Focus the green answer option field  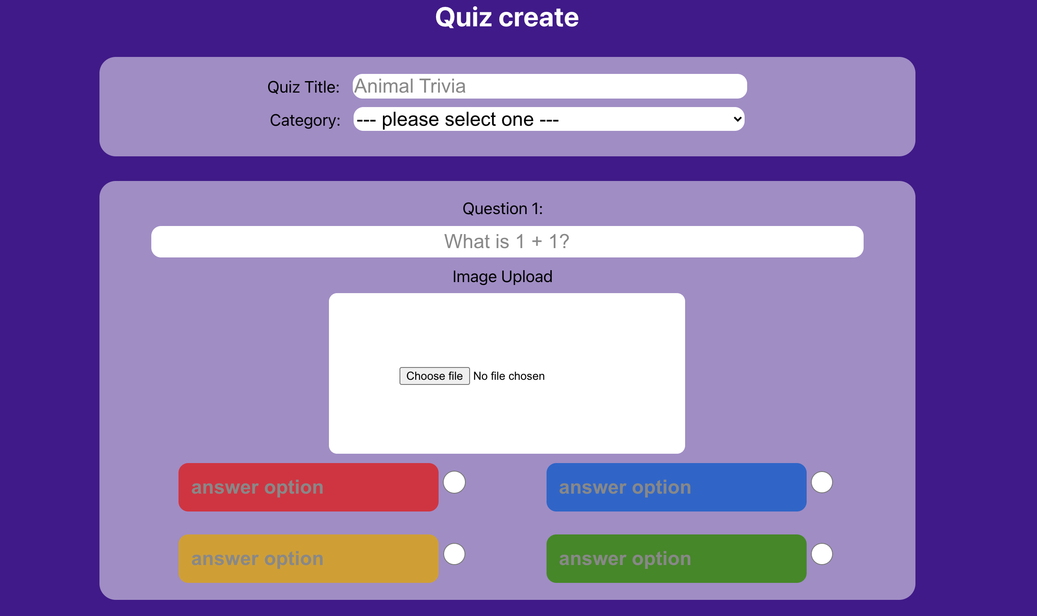point(676,559)
